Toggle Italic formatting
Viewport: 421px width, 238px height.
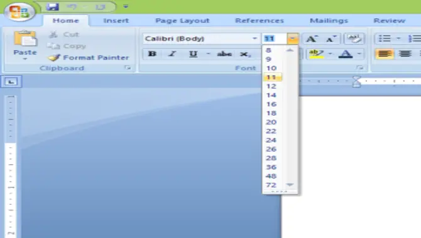click(172, 54)
